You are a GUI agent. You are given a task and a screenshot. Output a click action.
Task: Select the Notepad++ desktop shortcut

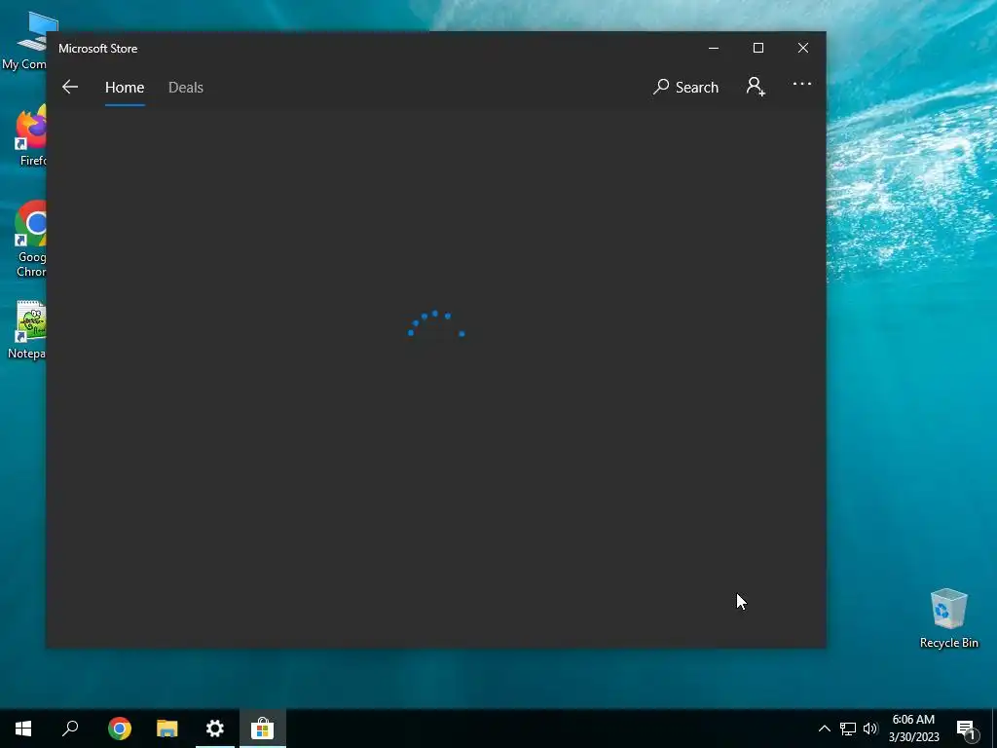coord(26,329)
